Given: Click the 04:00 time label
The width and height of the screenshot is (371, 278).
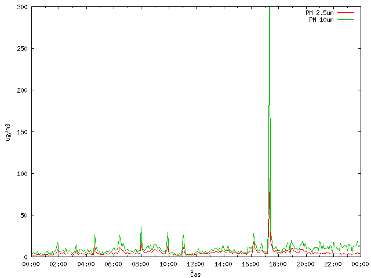Looking at the screenshot, I should [86, 264].
